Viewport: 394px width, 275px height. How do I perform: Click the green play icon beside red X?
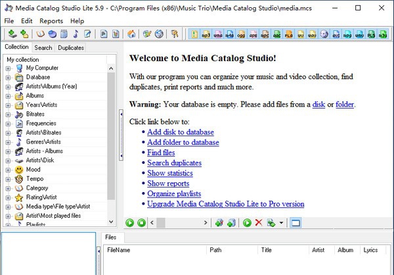pyautogui.click(x=247, y=223)
